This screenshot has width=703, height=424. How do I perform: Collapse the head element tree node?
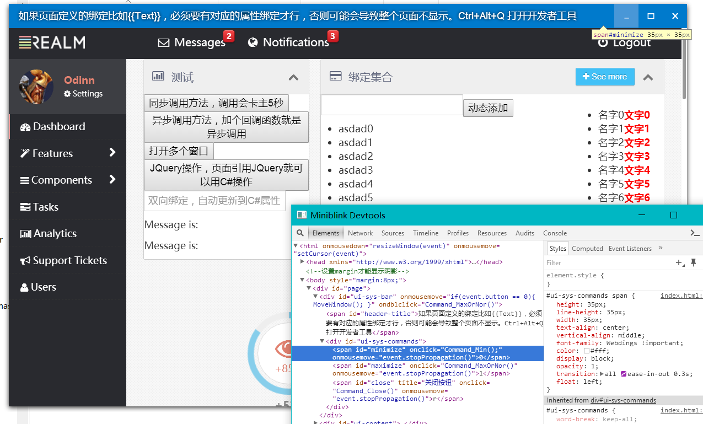coord(302,262)
